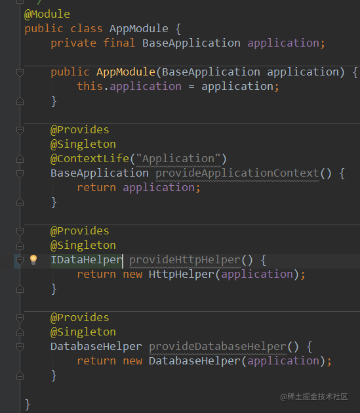Click fold marker beside @ContextLife("Application") line

point(20,159)
